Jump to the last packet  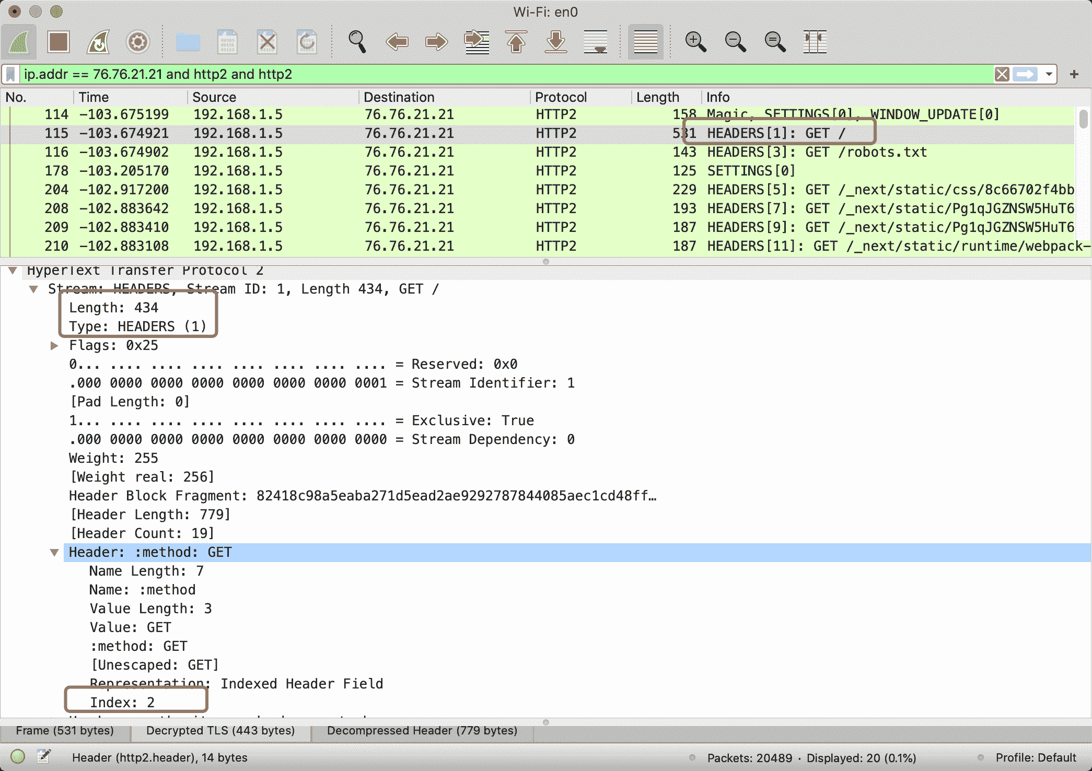(x=556, y=42)
